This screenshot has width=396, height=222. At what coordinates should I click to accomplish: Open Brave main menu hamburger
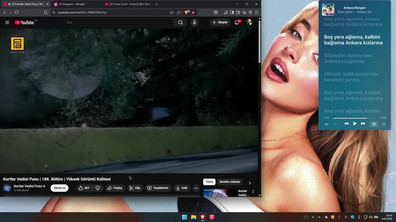point(256,12)
